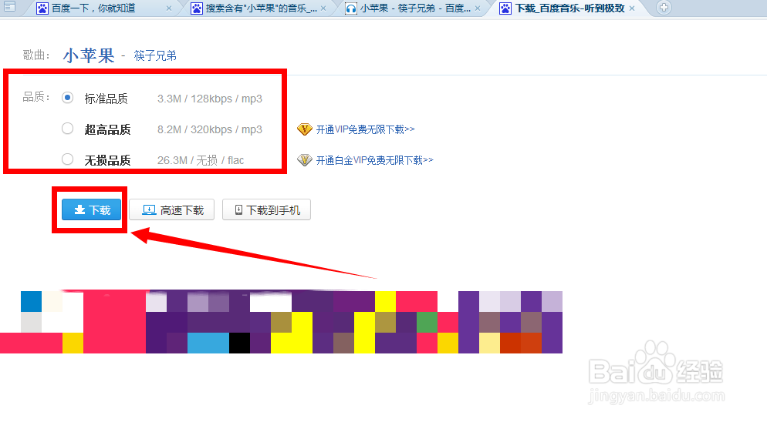Click the pixelated banner advertisement

point(282,322)
